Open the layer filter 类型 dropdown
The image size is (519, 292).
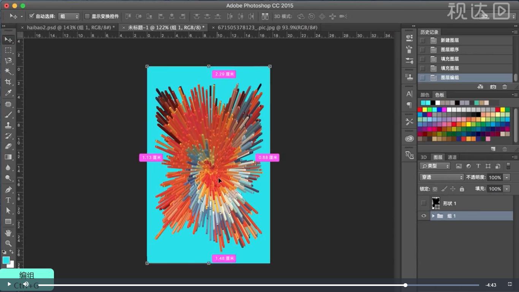[435, 166]
